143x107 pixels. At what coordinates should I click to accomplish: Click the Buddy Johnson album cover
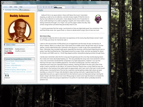[19, 28]
